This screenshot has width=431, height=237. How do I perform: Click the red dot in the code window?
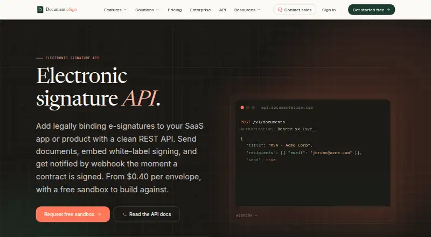242,108
